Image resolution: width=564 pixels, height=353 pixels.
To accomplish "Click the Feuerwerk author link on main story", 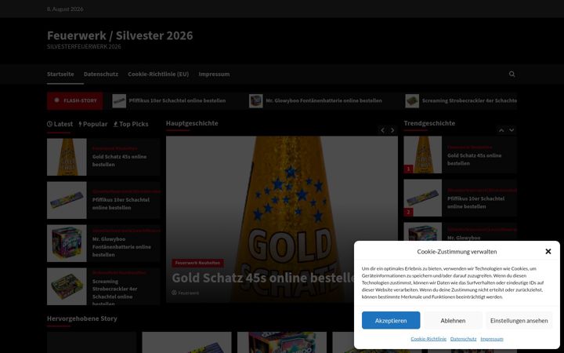I will click(x=189, y=293).
